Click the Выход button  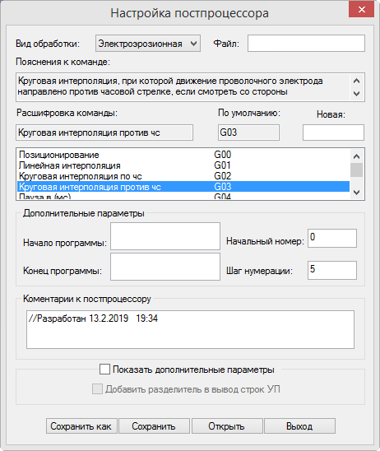coord(299,426)
